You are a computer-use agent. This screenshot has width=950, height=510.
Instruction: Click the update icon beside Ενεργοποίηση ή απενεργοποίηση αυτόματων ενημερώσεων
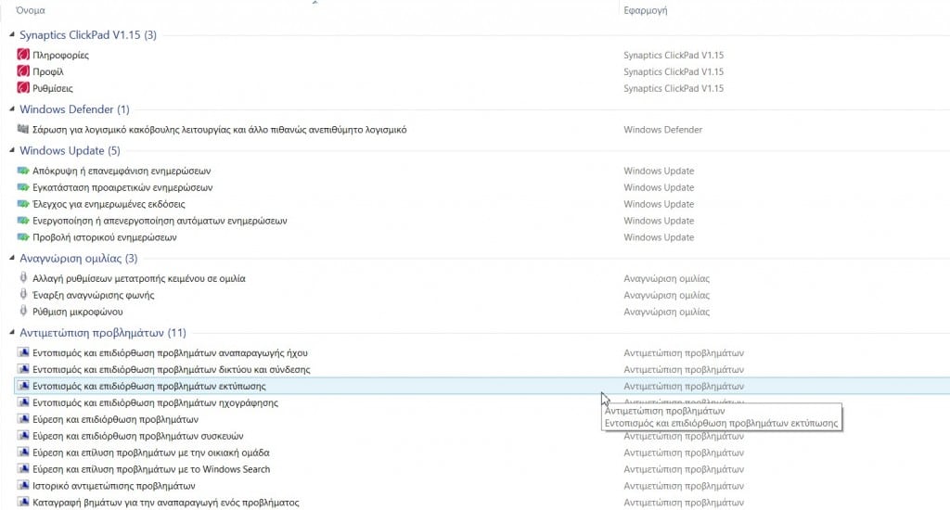[23, 221]
